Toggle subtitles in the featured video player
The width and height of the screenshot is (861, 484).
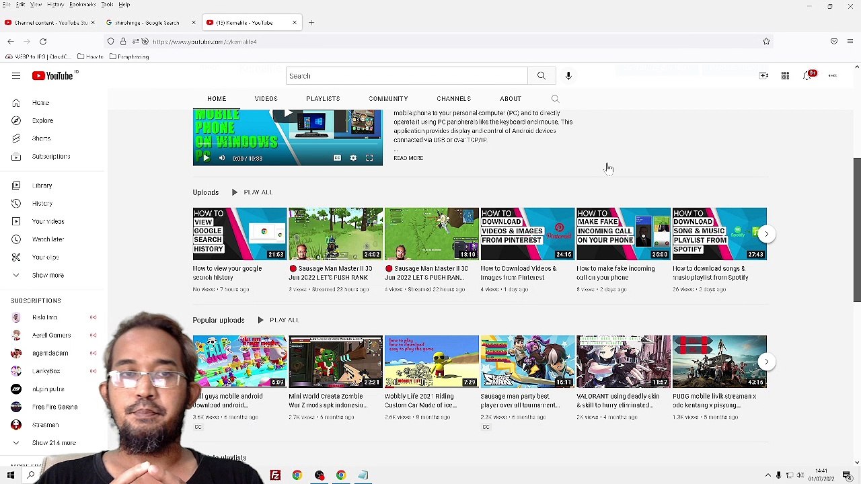tap(337, 158)
